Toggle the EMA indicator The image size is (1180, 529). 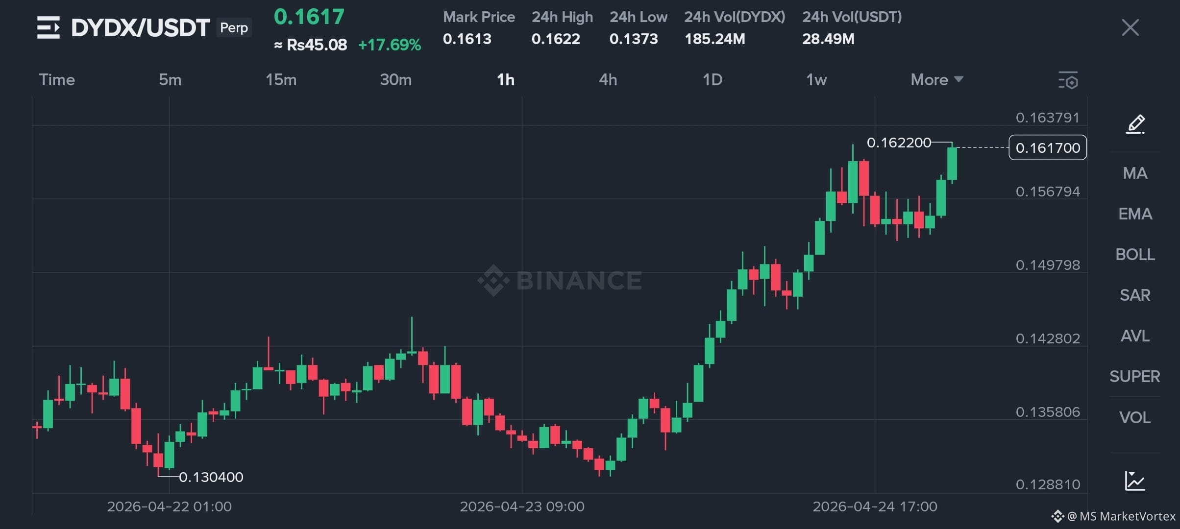tap(1135, 214)
